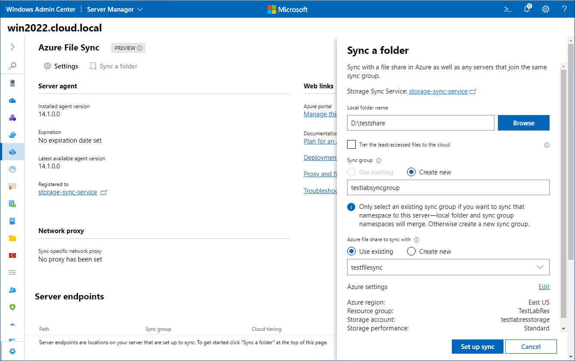Screen dimensions: 575x361
Task: Open notifications showing 12 alerts
Action: point(526,9)
